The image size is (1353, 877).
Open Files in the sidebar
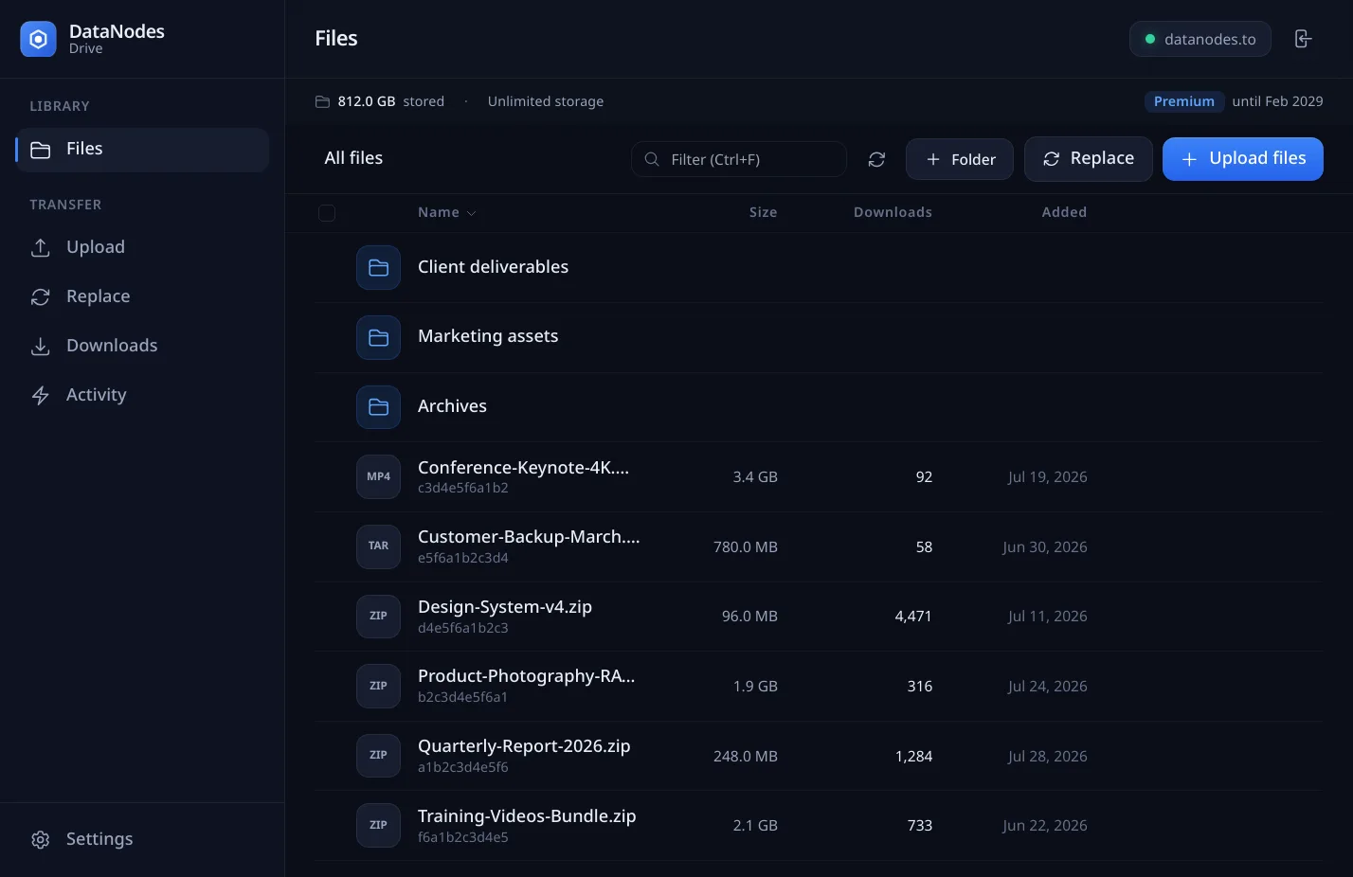click(142, 150)
